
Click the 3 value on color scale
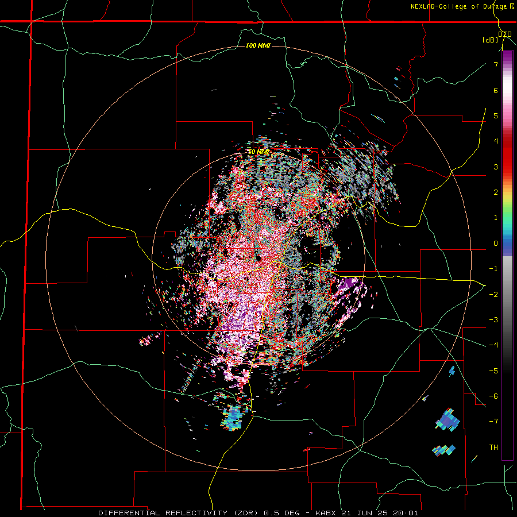pos(496,167)
